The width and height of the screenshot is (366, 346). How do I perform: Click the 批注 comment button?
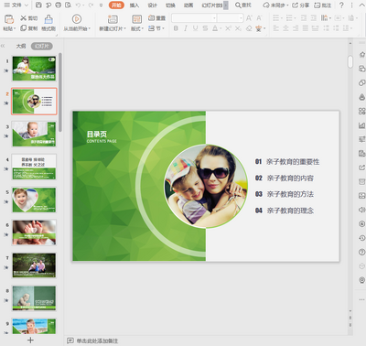click(x=323, y=5)
